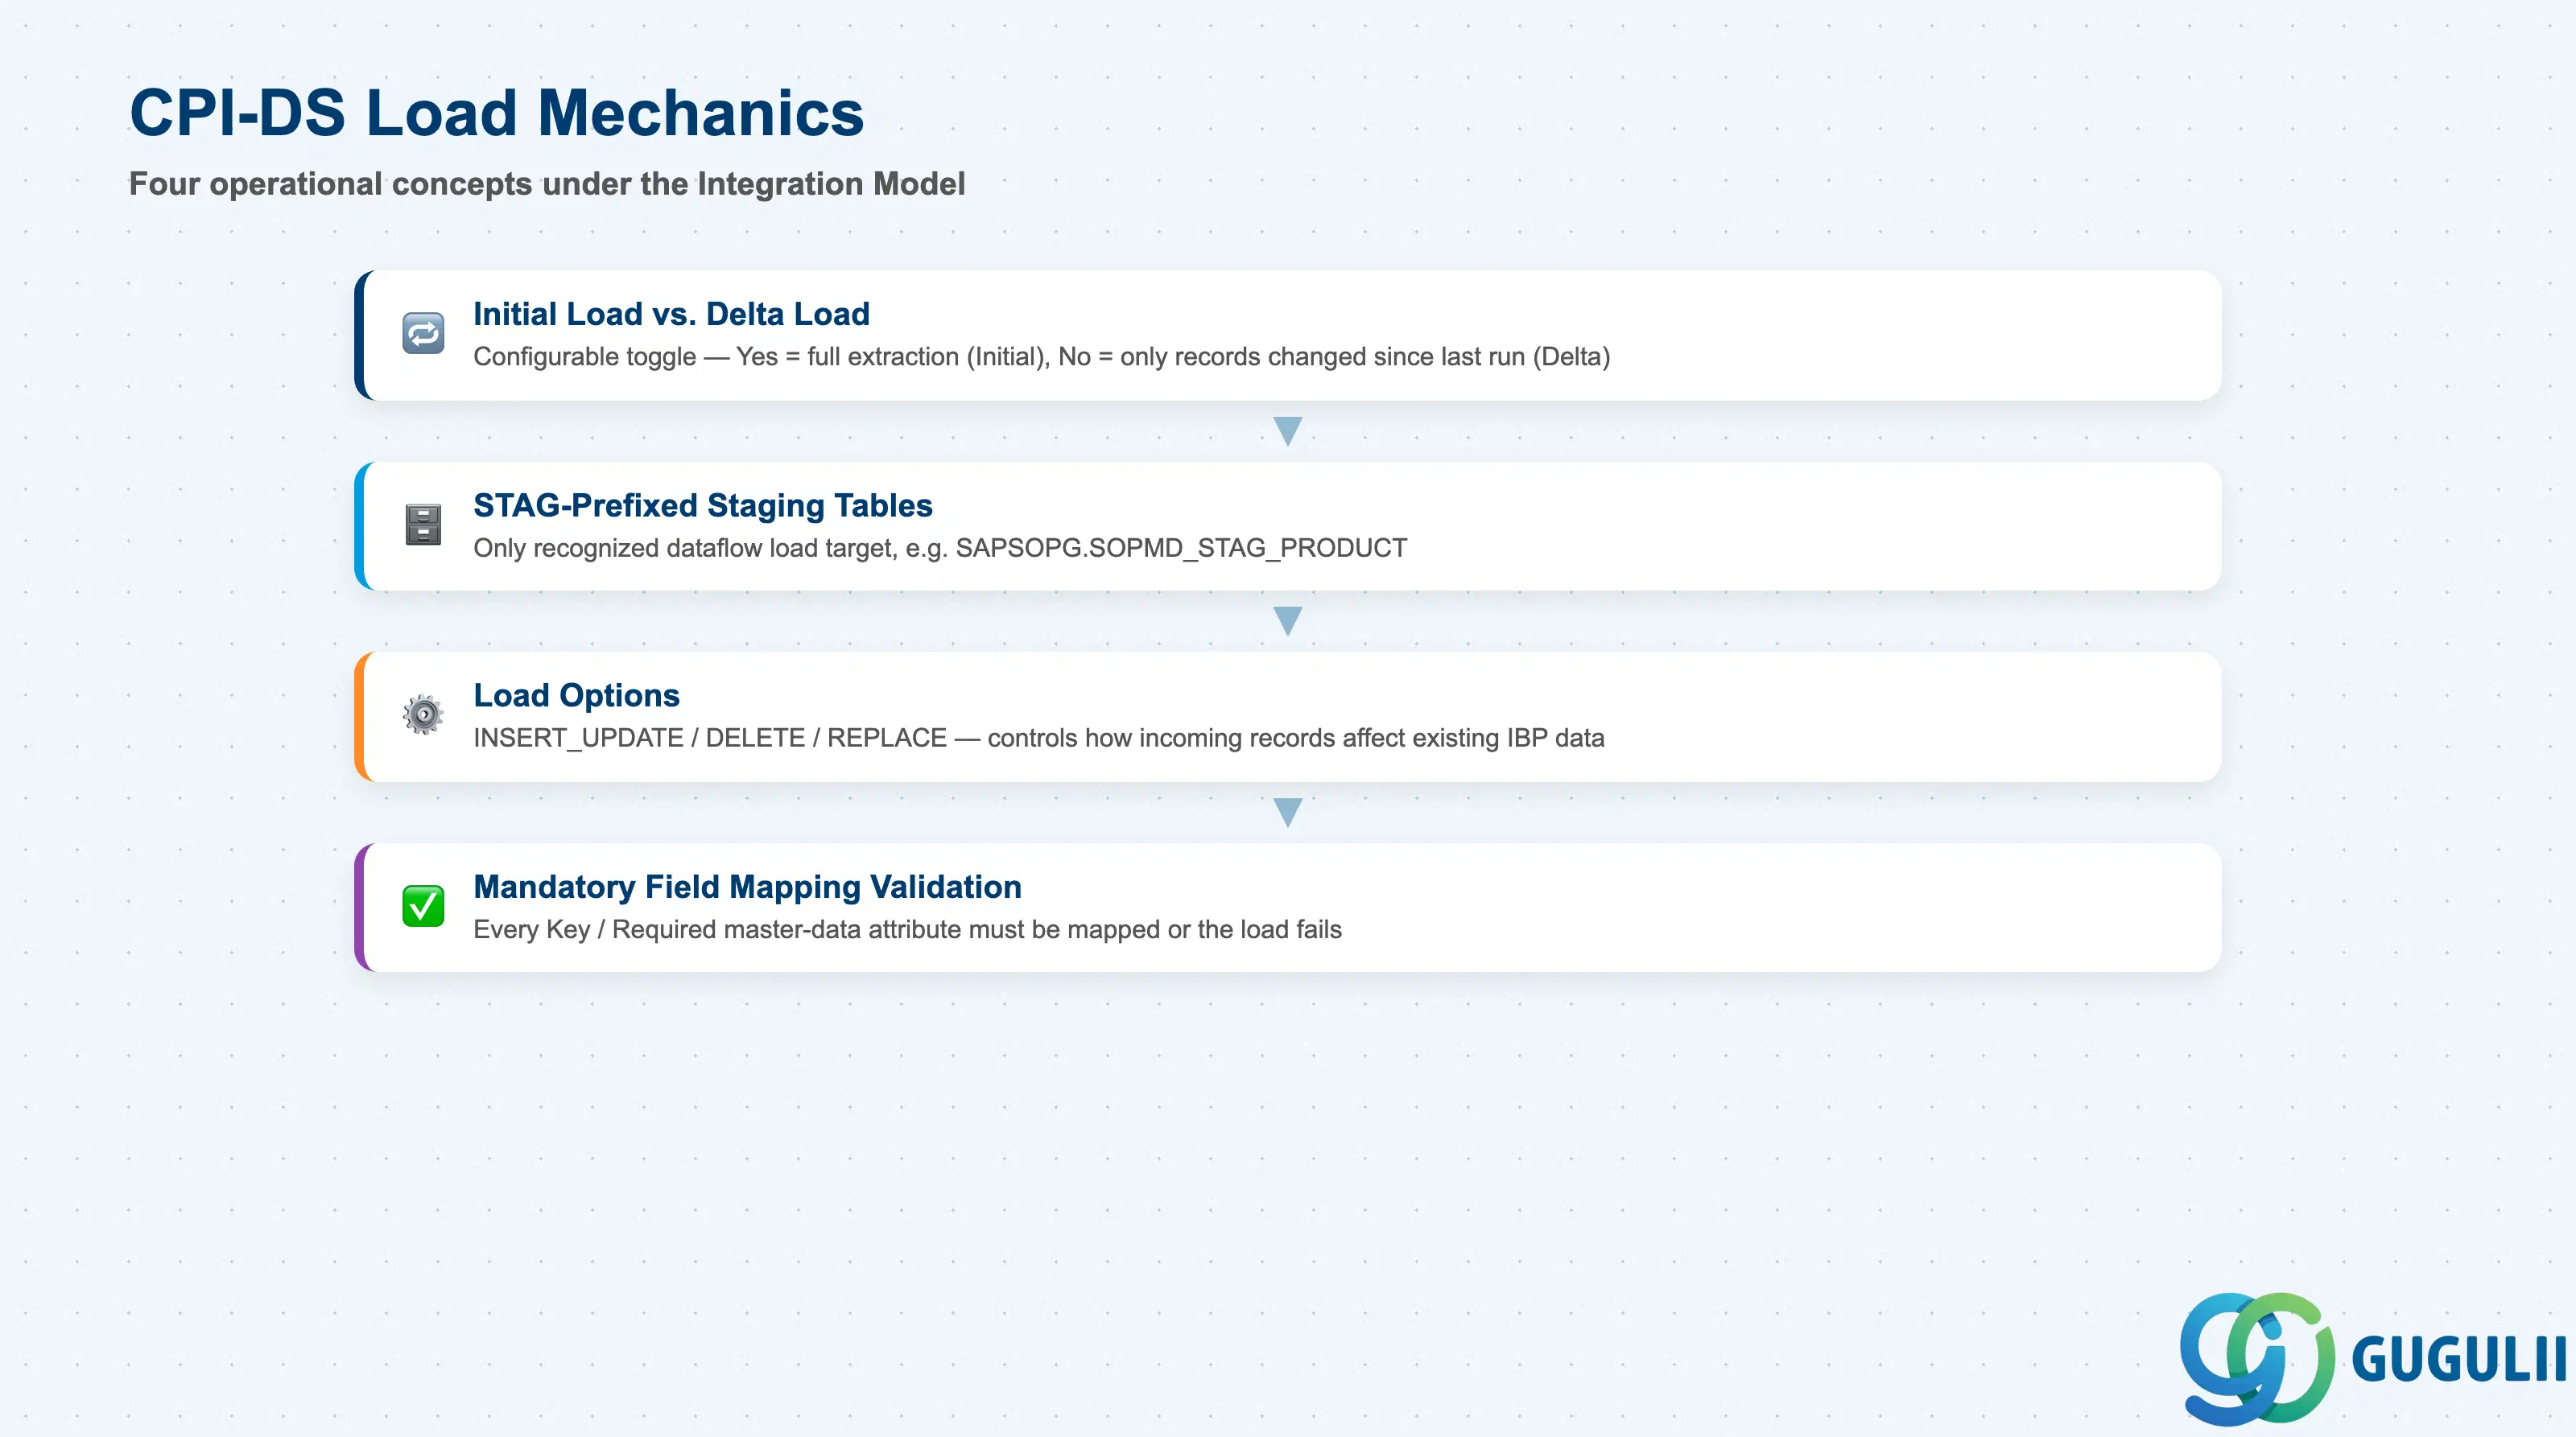Viewport: 2576px width, 1437px height.
Task: Click the down arrow below Staging Tables card
Action: pos(1288,622)
